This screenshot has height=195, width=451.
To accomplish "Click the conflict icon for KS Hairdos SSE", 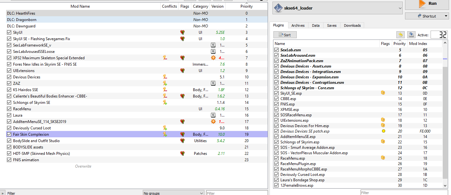I will point(165,90).
